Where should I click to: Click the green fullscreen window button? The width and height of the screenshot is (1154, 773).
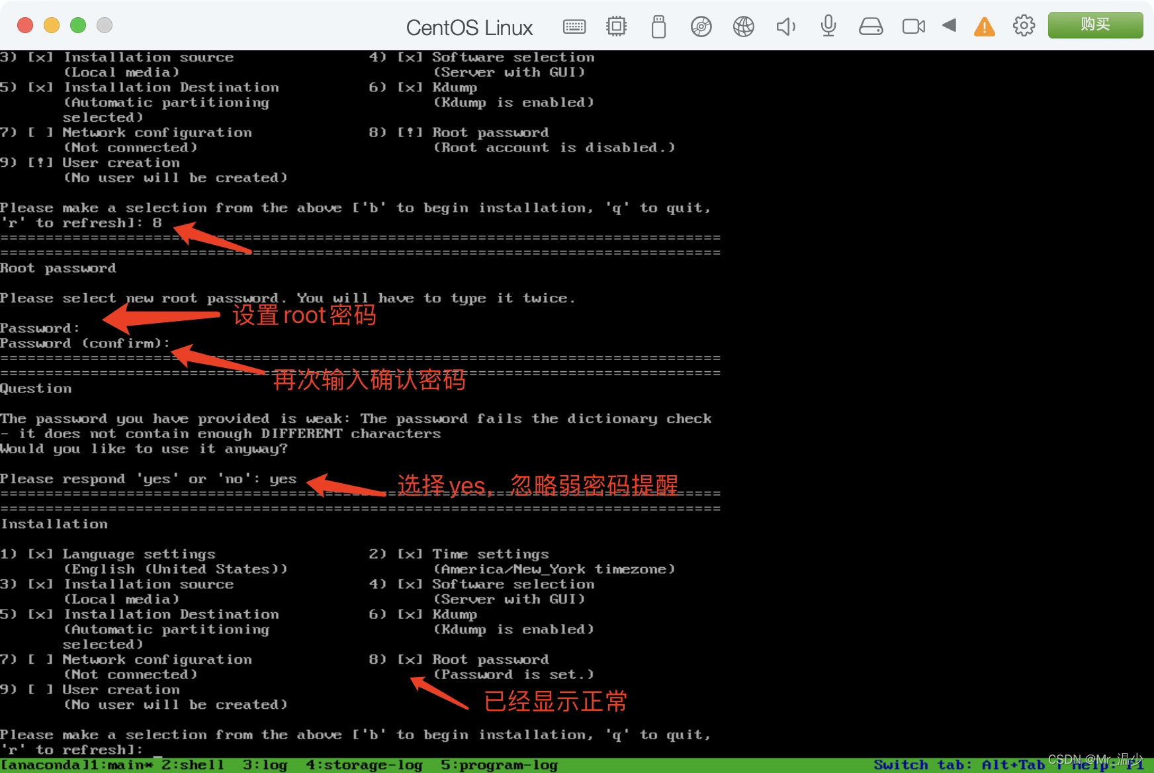78,25
